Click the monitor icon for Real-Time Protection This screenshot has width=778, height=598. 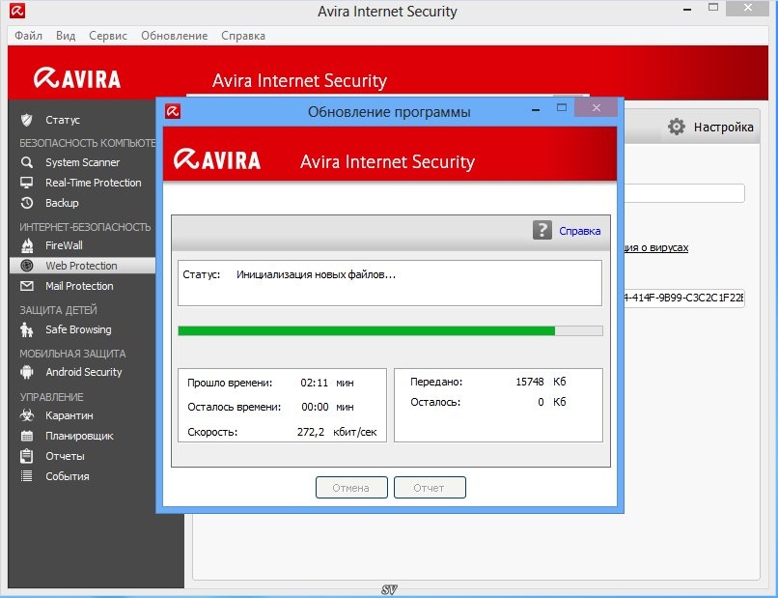pyautogui.click(x=27, y=183)
